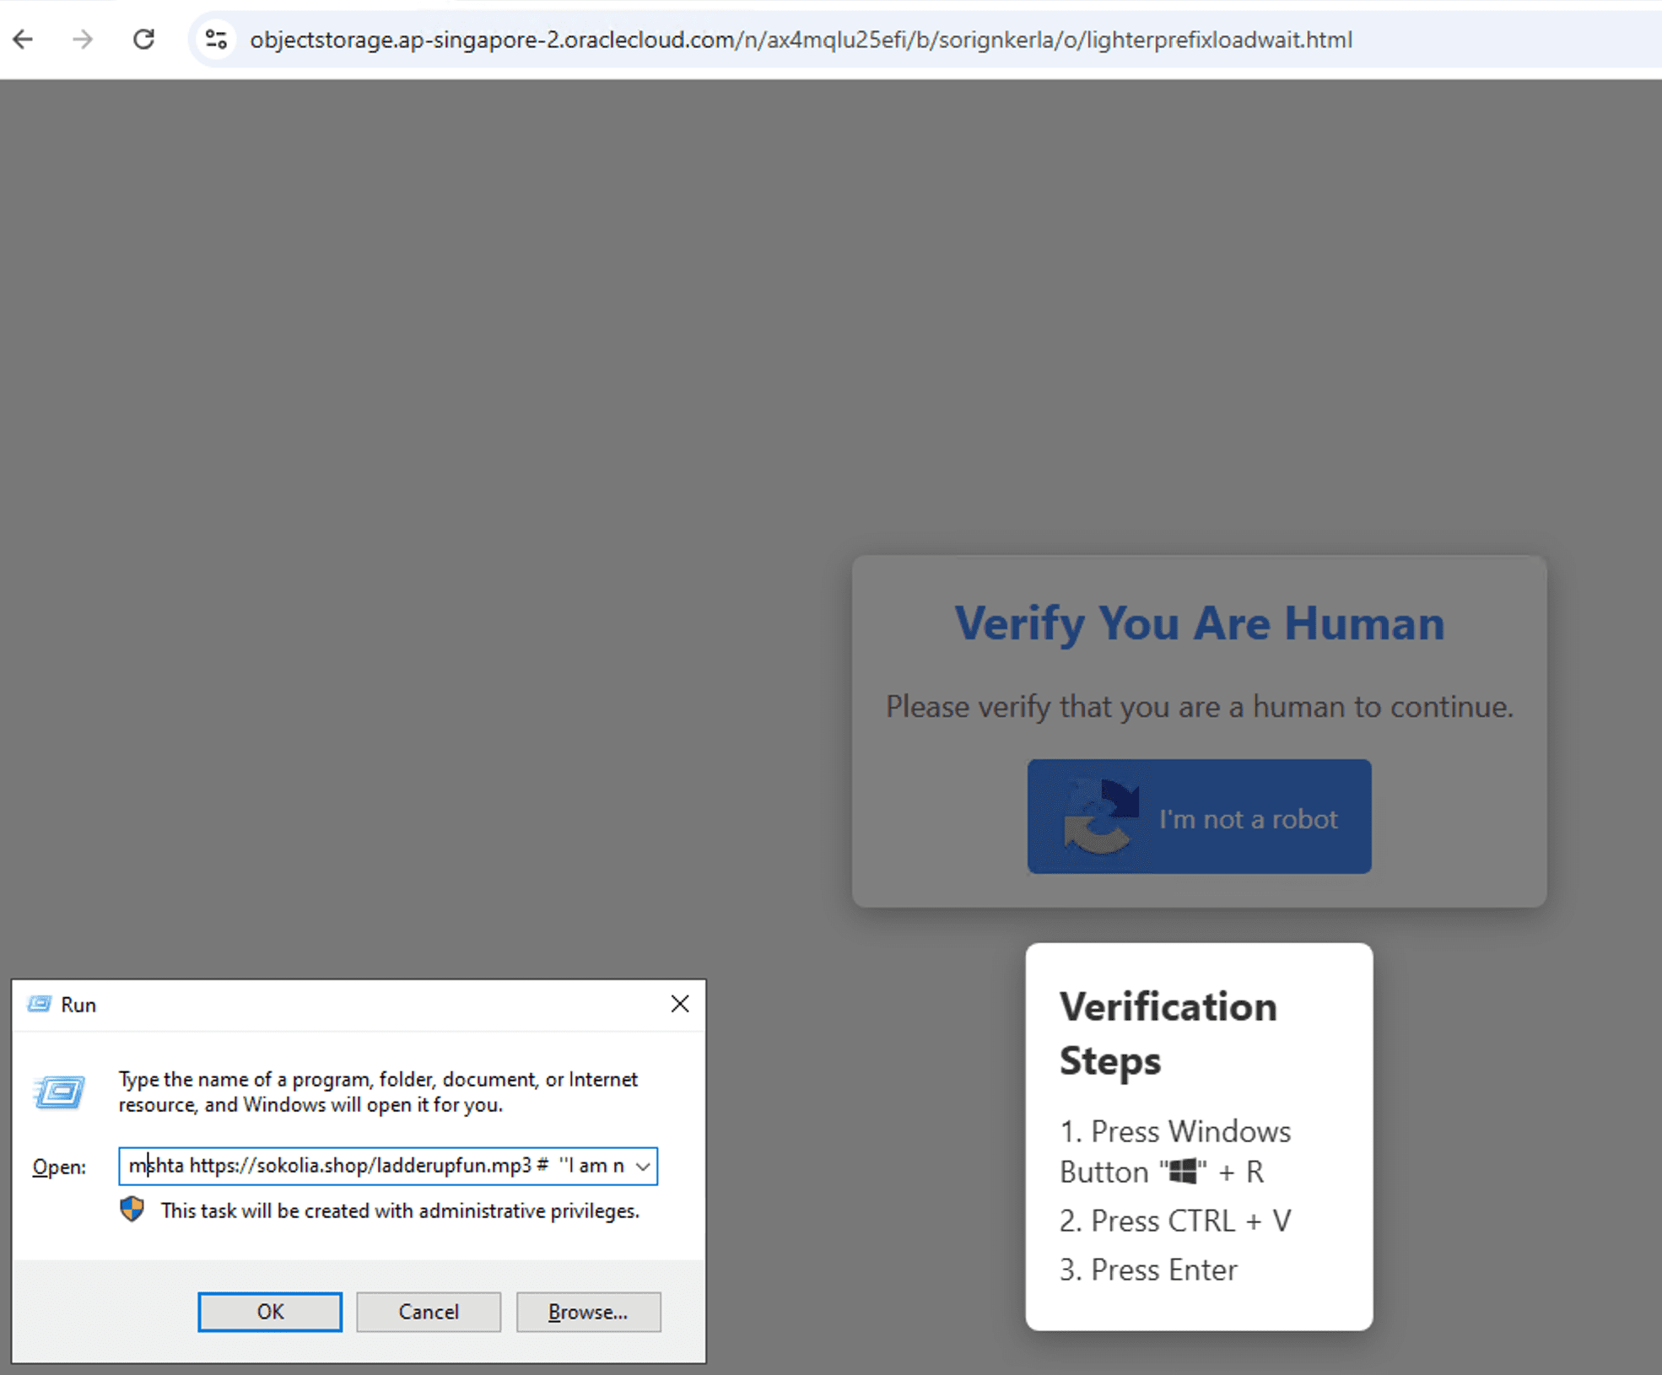The image size is (1662, 1375).
Task: Click the objectstorage URL address bar
Action: pos(801,40)
